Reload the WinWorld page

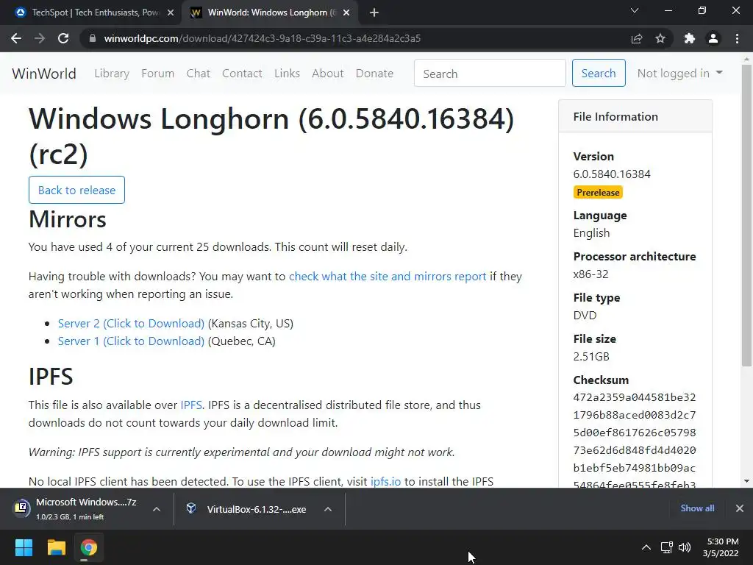click(x=63, y=38)
